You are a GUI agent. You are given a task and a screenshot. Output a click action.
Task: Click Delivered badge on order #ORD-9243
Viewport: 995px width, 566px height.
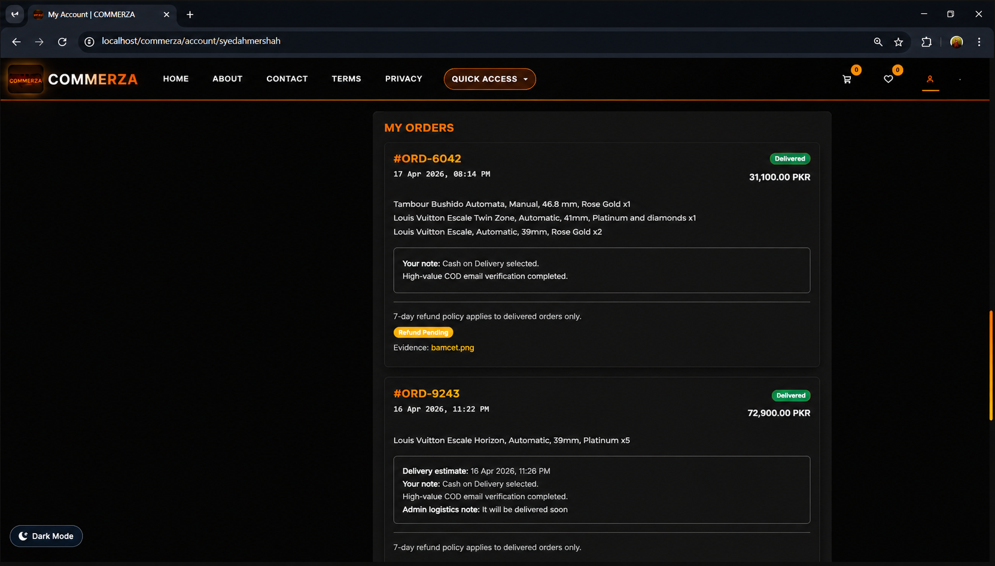(x=791, y=395)
